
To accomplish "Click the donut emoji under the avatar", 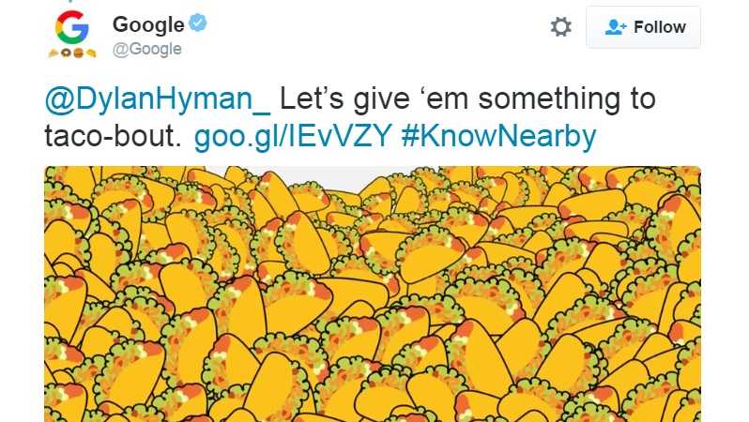I will (67, 53).
